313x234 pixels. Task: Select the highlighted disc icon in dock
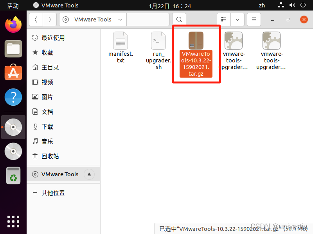tap(13, 127)
